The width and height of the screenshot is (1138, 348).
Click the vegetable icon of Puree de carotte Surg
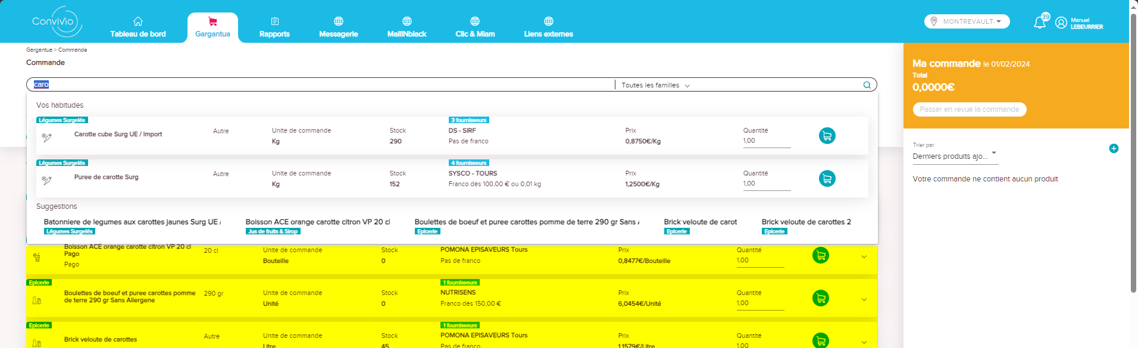(46, 180)
